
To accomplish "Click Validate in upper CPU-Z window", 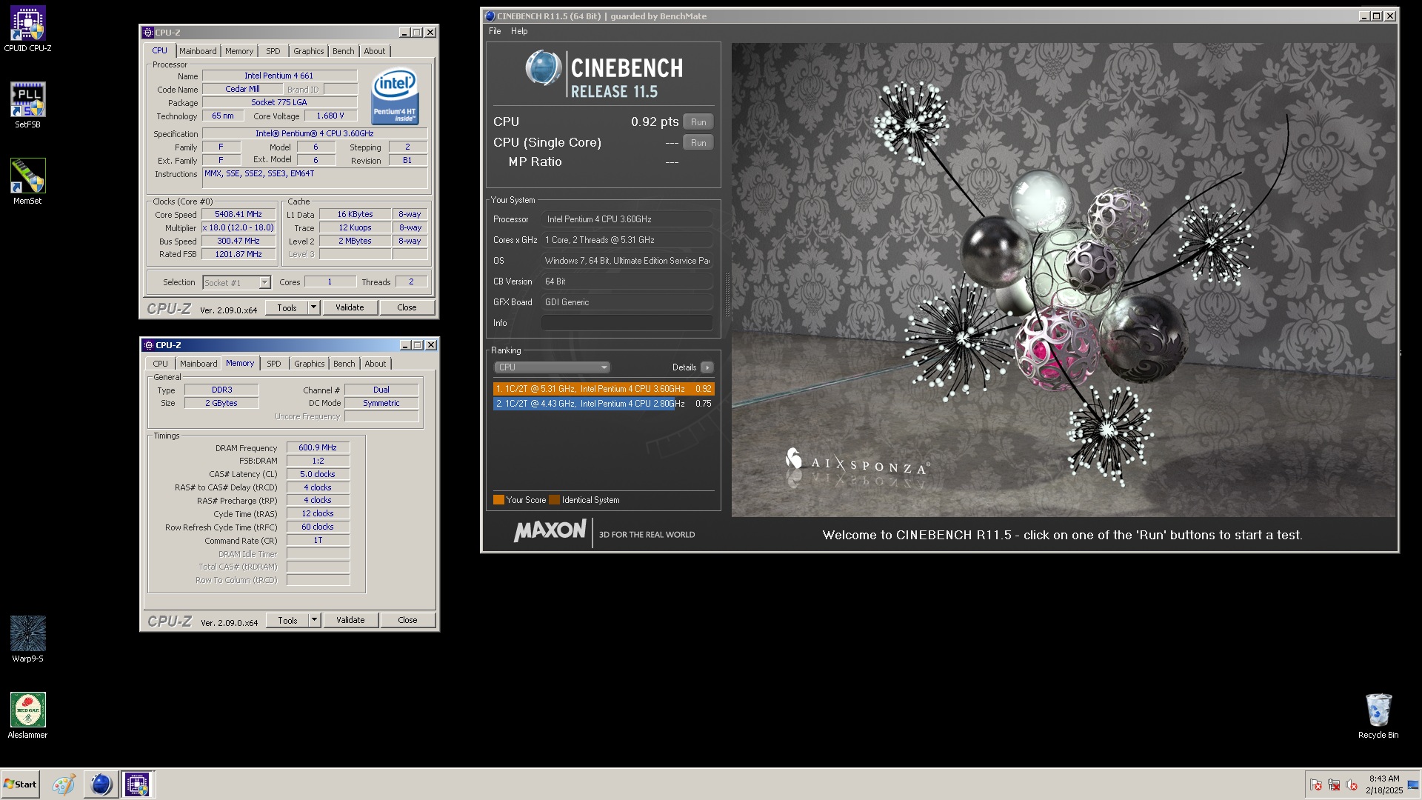I will point(350,307).
